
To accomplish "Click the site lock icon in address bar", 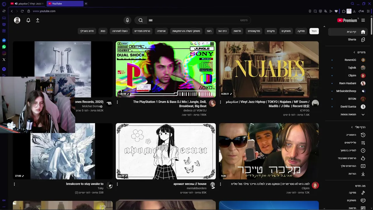I will [29, 11].
